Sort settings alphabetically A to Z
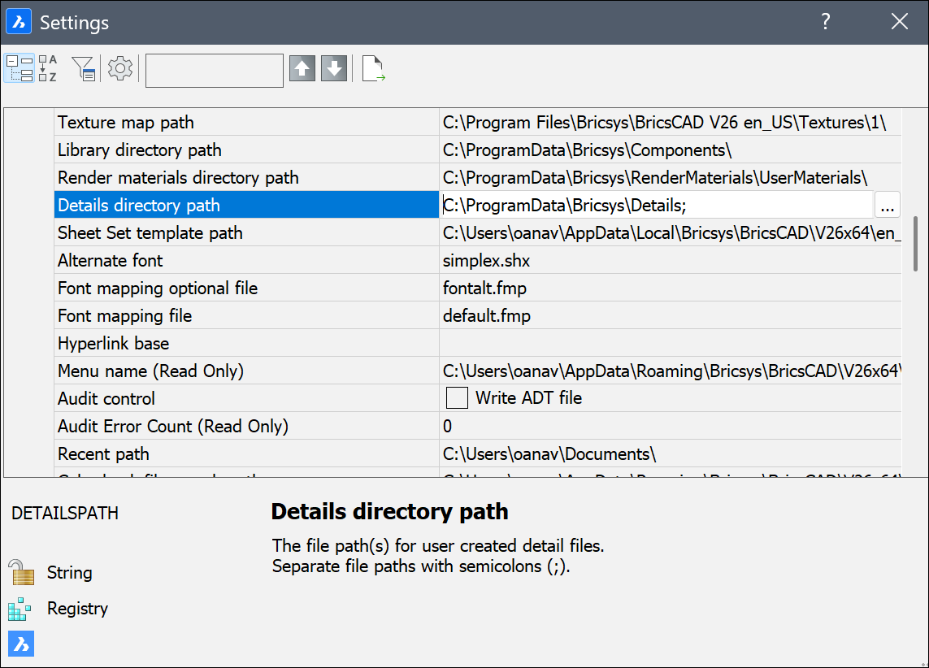Image resolution: width=929 pixels, height=668 pixels. [49, 69]
